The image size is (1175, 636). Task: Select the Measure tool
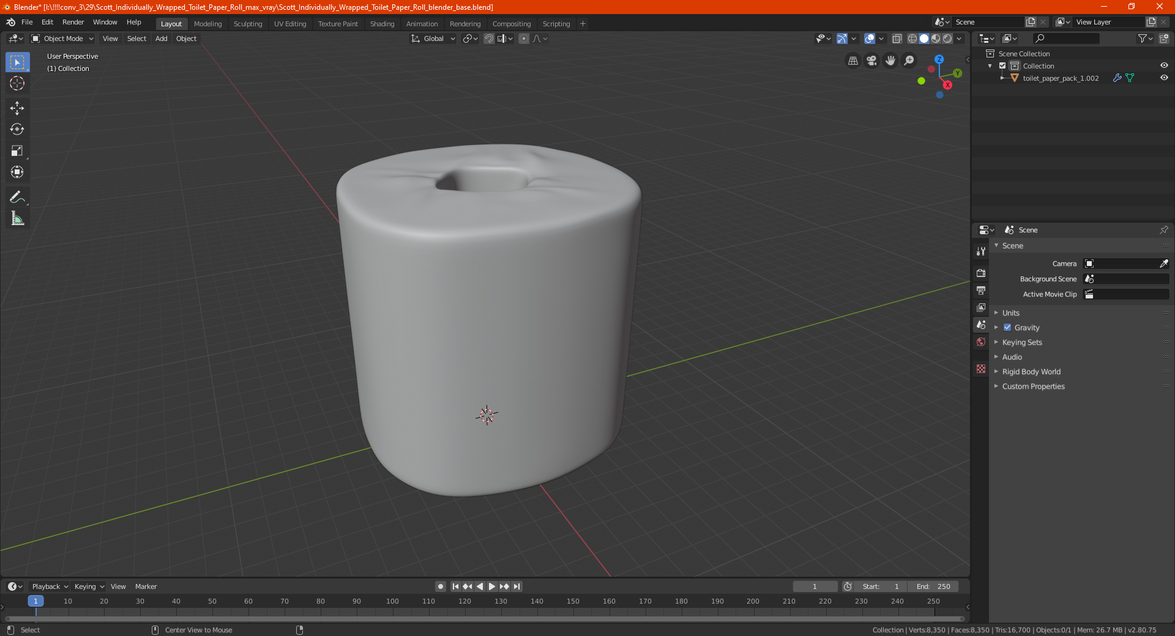click(x=17, y=218)
